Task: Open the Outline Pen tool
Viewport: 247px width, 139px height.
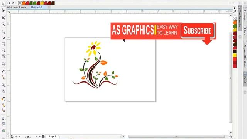Action: pos(3,119)
